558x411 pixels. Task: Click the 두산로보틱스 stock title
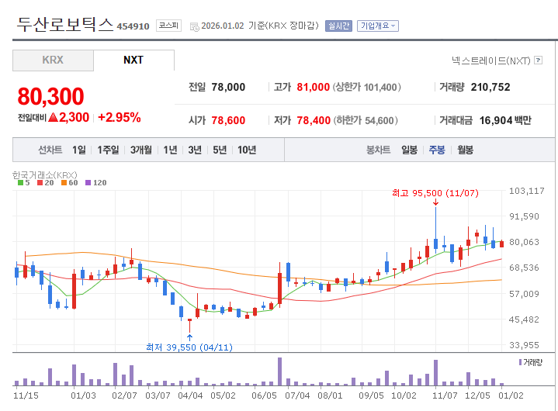(x=65, y=24)
